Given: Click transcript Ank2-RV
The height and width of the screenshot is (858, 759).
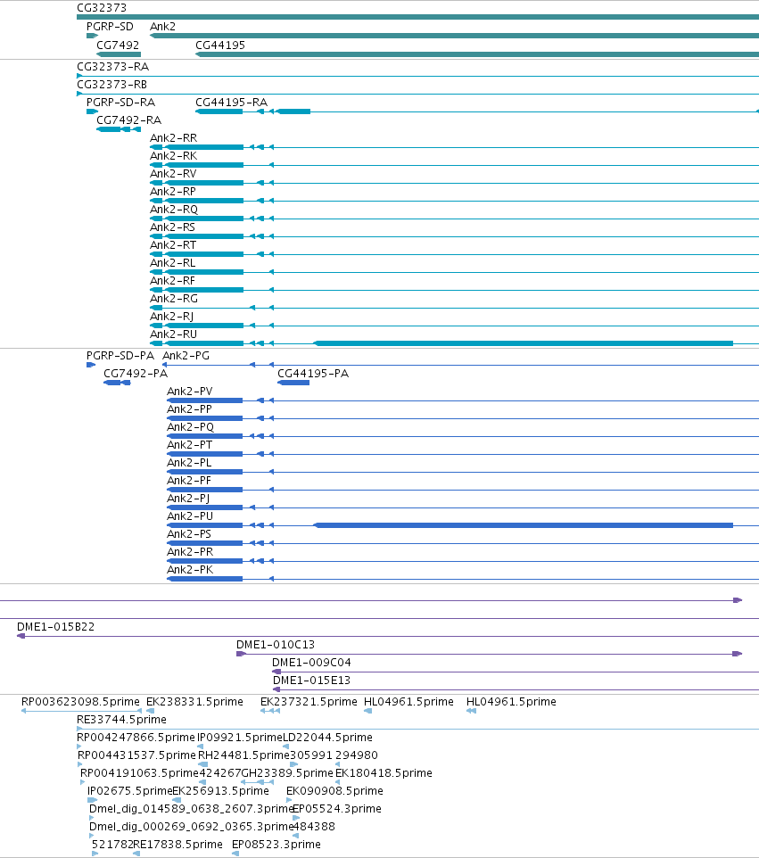Looking at the screenshot, I should coord(173,173).
